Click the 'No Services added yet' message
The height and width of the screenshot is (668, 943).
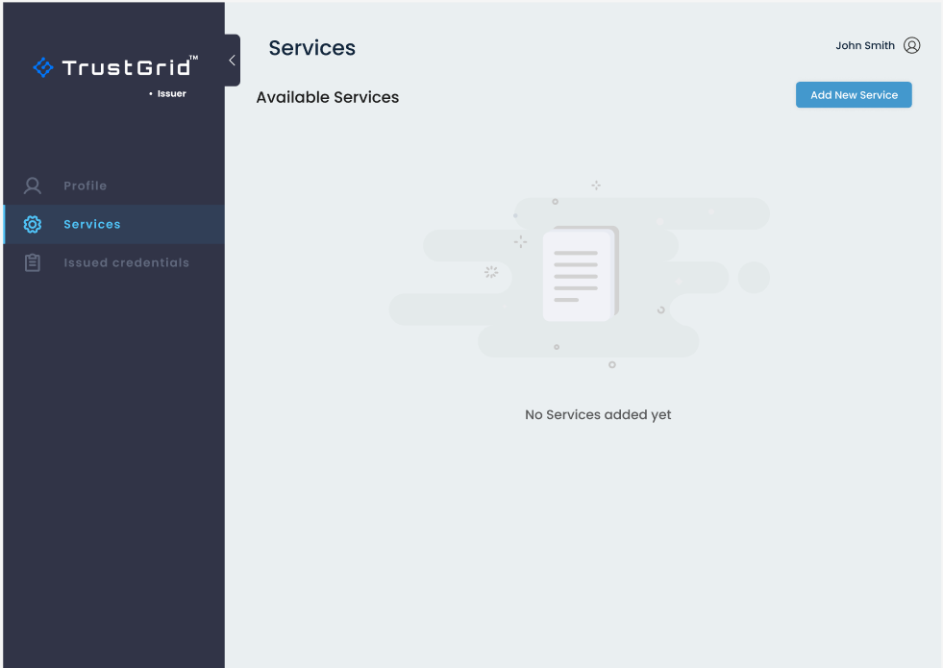click(x=598, y=415)
